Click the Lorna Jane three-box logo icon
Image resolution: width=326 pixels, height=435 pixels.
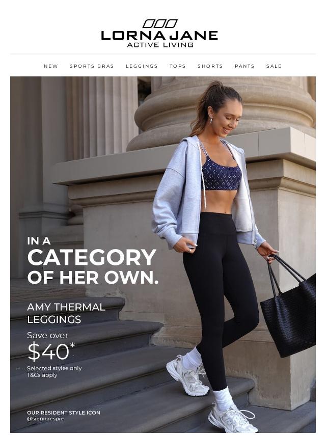[160, 24]
